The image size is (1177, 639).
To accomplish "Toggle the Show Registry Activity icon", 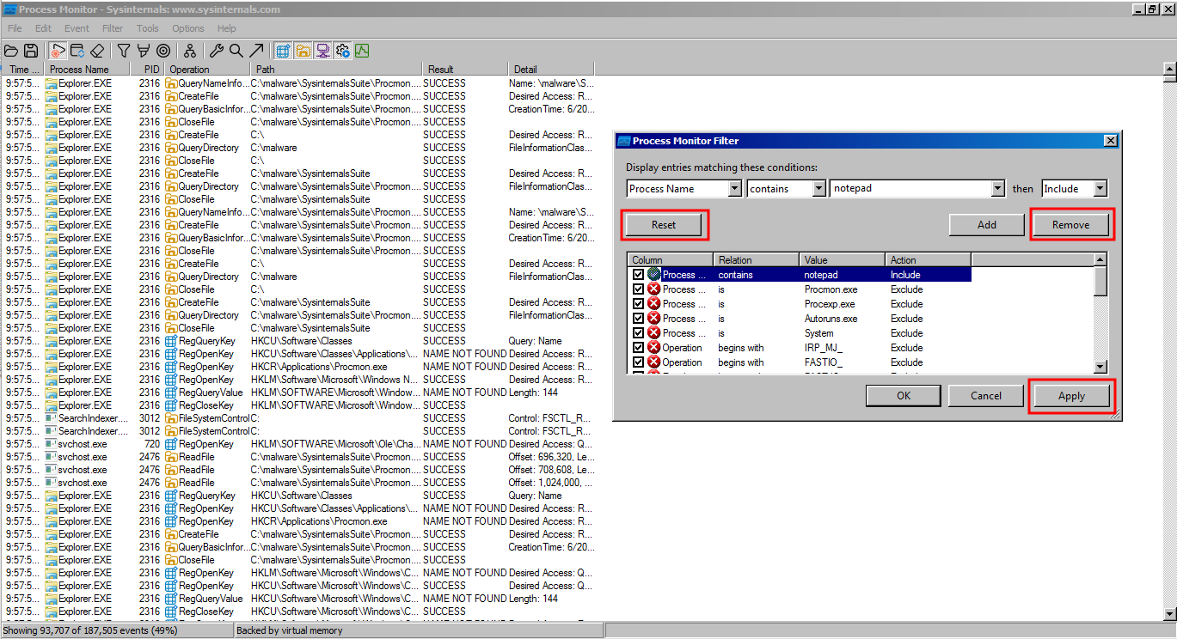I will (x=283, y=51).
